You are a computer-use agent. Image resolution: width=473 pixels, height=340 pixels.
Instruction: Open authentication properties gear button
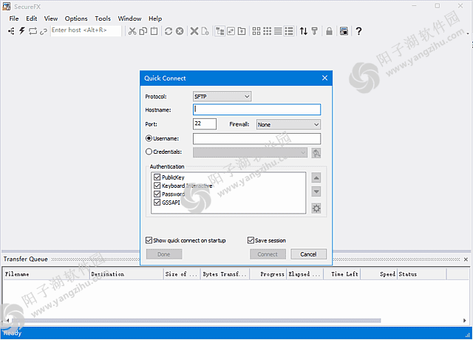coord(316,208)
